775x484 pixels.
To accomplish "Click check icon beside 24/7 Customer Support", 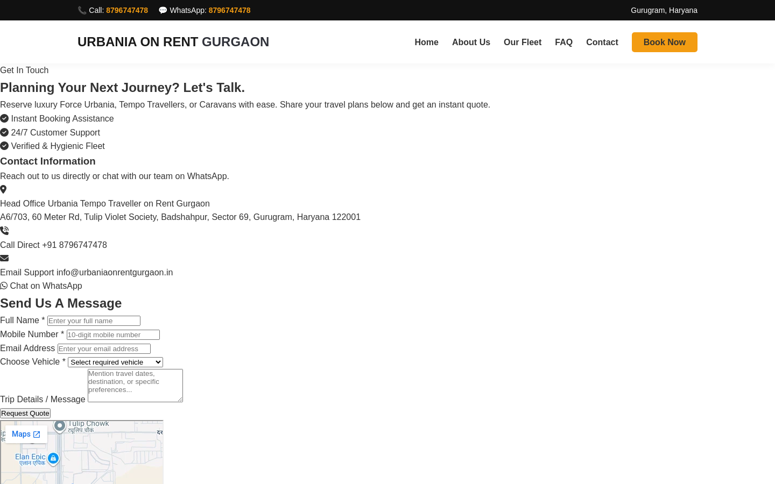I will coord(4,132).
